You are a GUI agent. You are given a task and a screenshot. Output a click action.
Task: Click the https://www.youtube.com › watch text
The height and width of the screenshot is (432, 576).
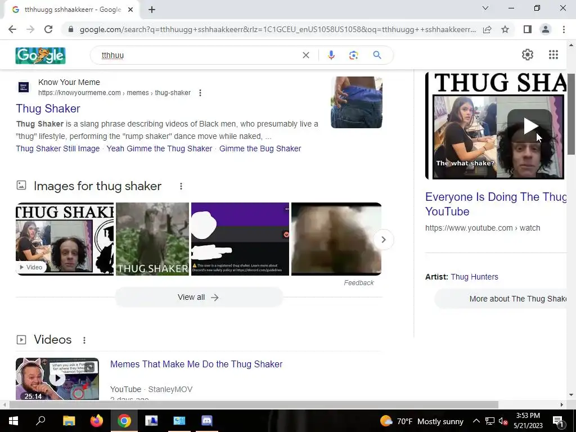click(x=482, y=228)
